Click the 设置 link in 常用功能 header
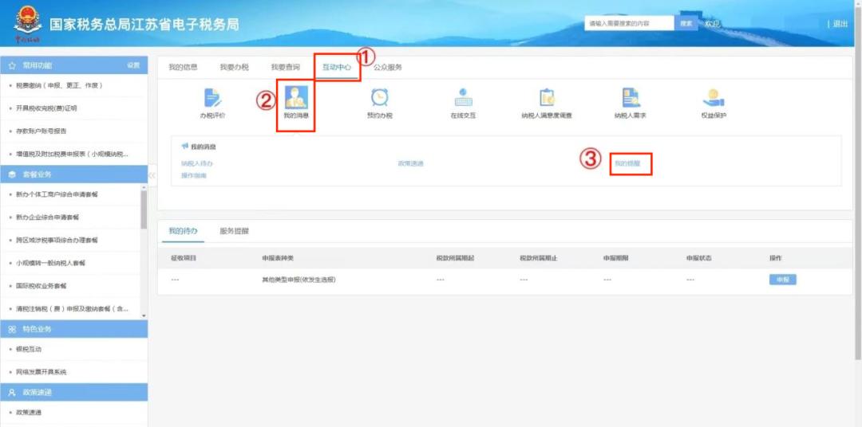The width and height of the screenshot is (862, 427). click(x=133, y=65)
